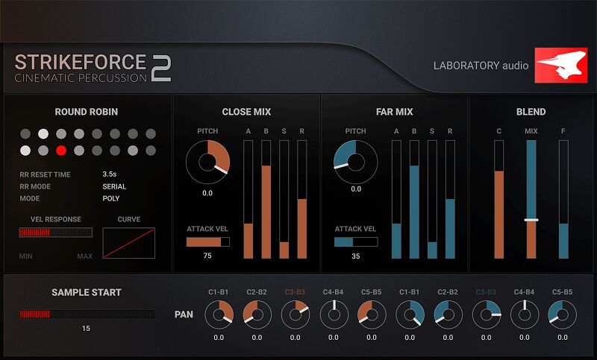Adjust the Sample Start slider

pyautogui.click(x=87, y=314)
